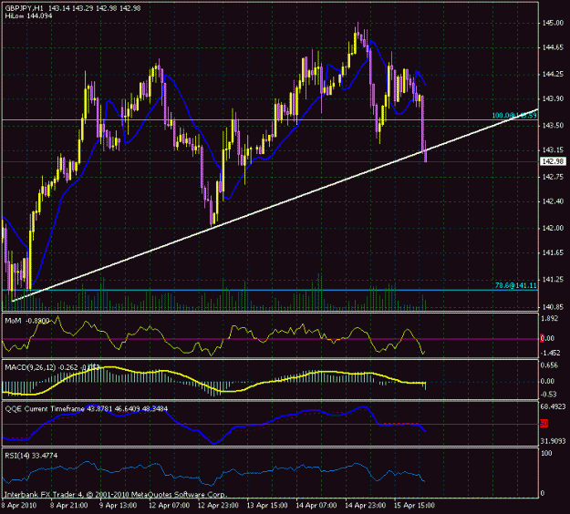Click the 142.40 price axis label
Screen dimensions: 570x514
pos(553,201)
